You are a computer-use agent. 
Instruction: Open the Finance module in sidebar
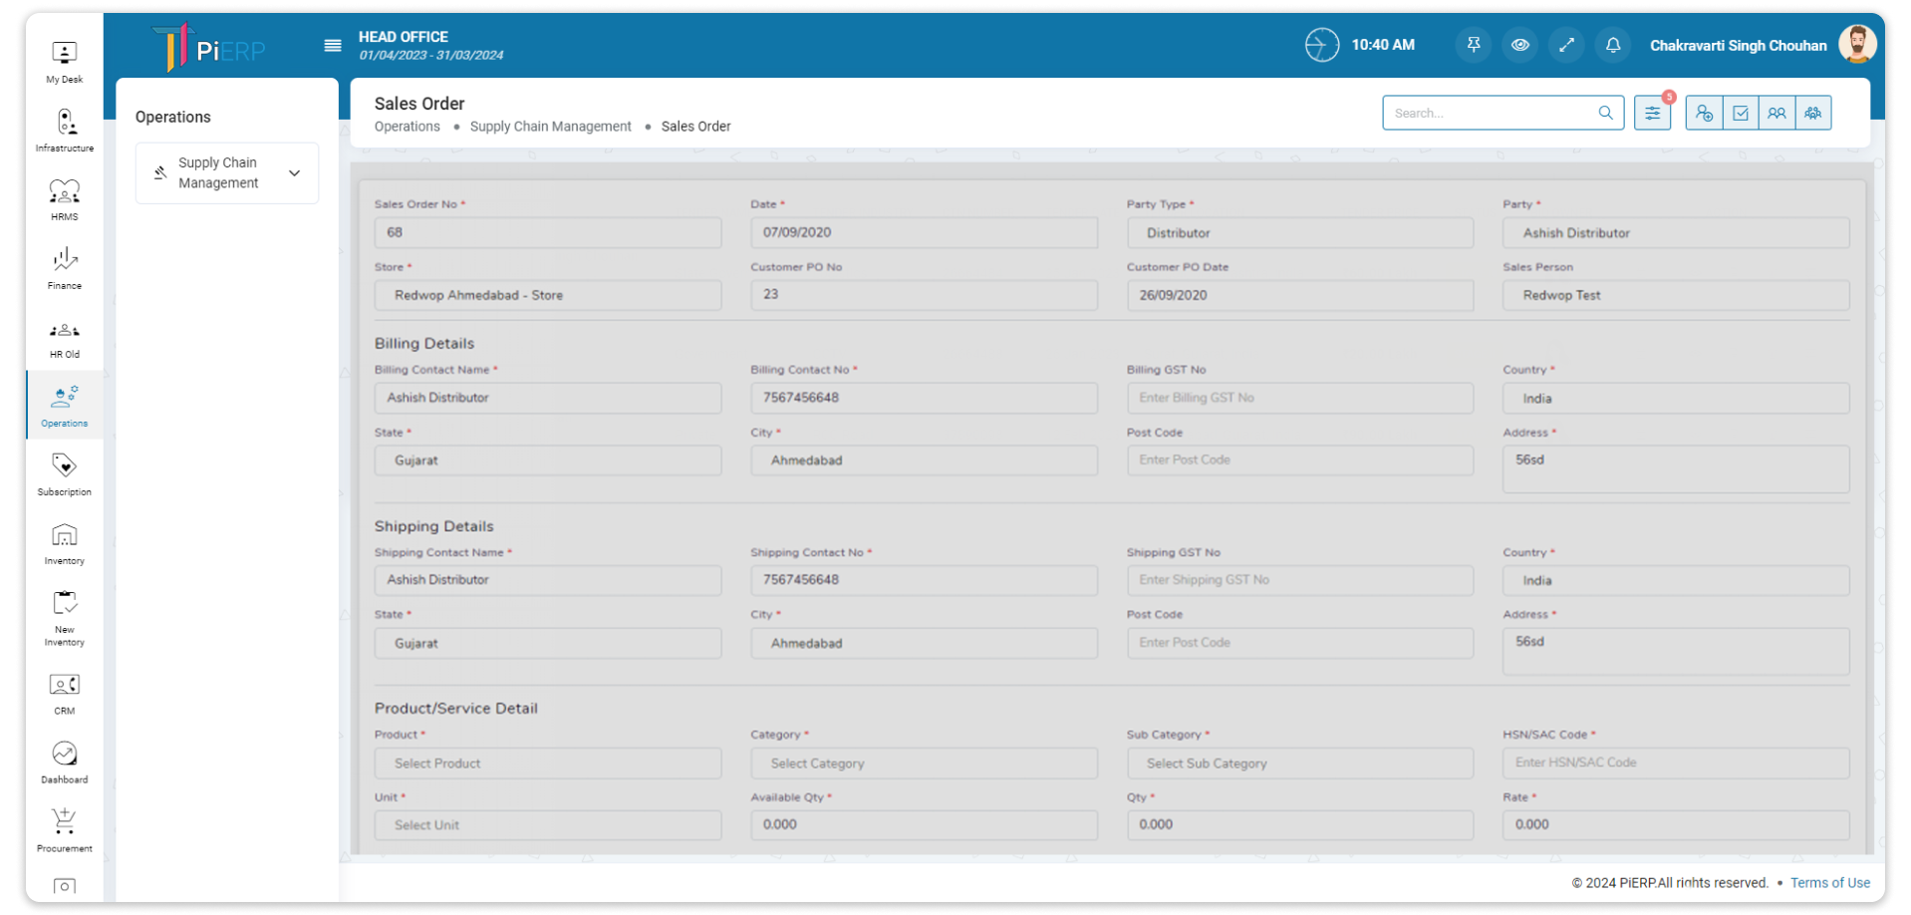(65, 268)
